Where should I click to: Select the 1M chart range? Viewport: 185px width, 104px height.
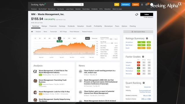click(45, 38)
